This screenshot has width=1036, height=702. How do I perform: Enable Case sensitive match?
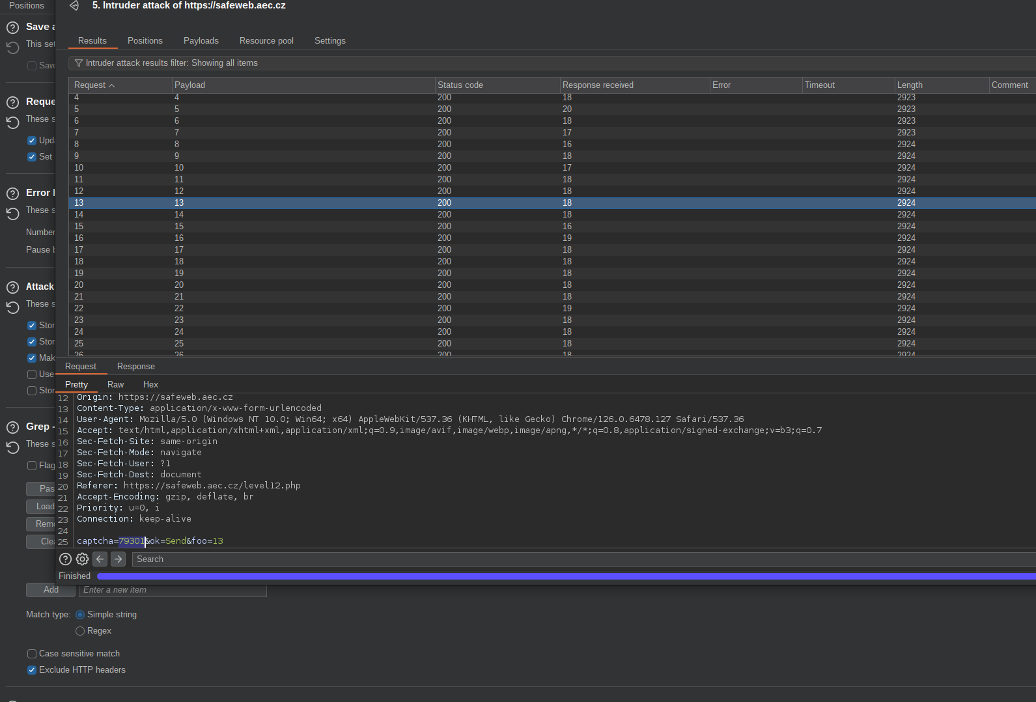tap(32, 654)
